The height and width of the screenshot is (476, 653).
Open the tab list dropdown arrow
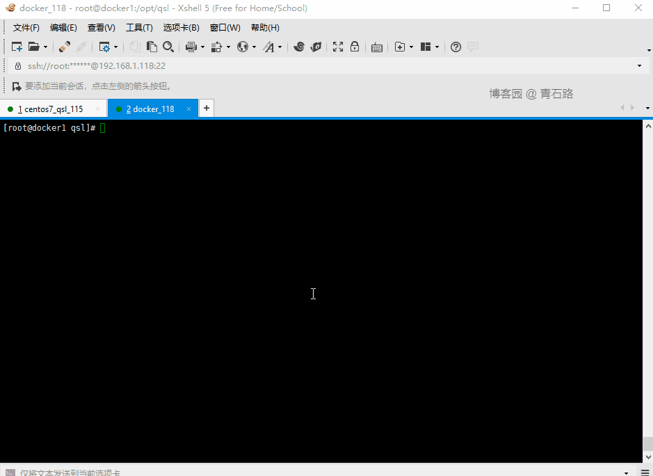coord(647,108)
